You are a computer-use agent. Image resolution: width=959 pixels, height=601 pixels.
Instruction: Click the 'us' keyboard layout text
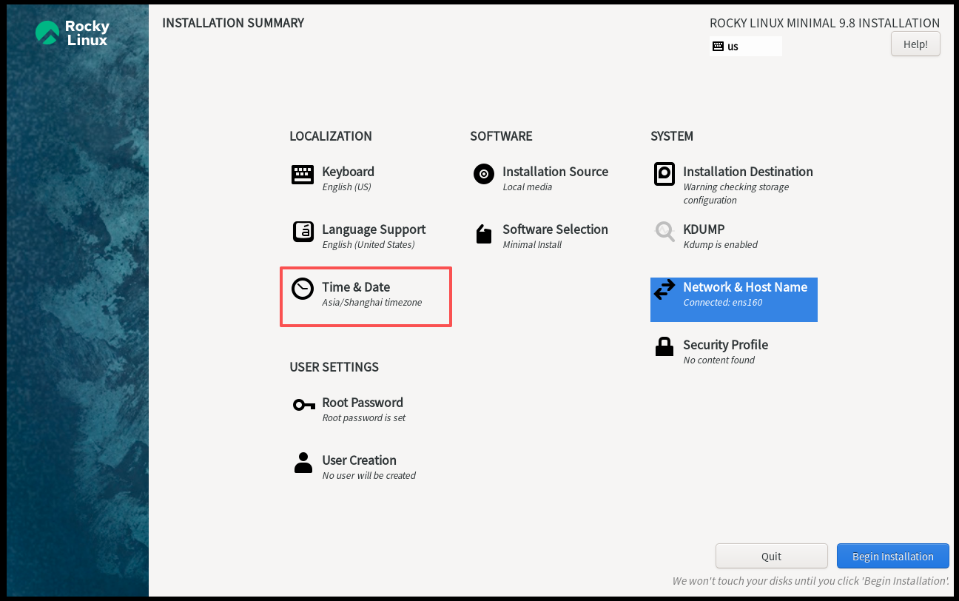click(733, 47)
